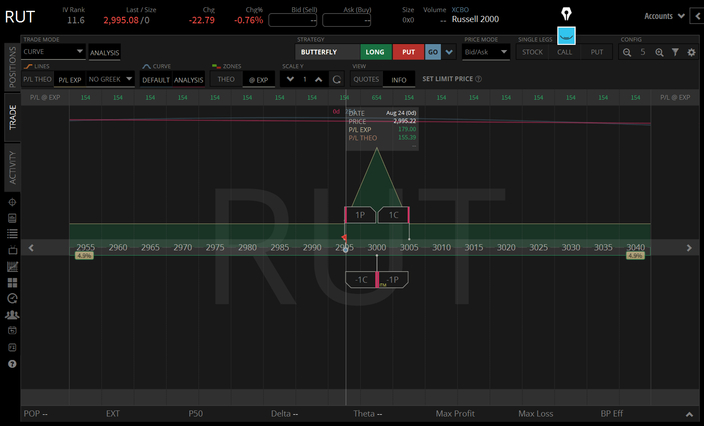
Task: Toggle the @ EXP zones option
Action: coord(259,80)
